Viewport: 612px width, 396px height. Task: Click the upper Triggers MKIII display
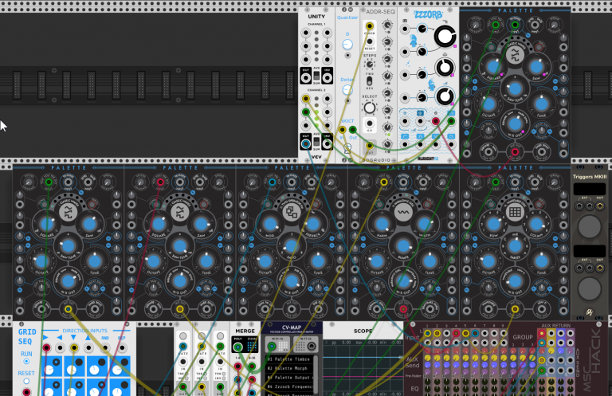point(590,189)
